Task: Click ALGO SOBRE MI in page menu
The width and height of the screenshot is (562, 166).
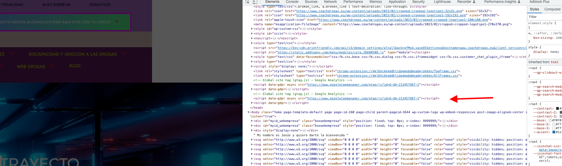Action: (x=56, y=5)
